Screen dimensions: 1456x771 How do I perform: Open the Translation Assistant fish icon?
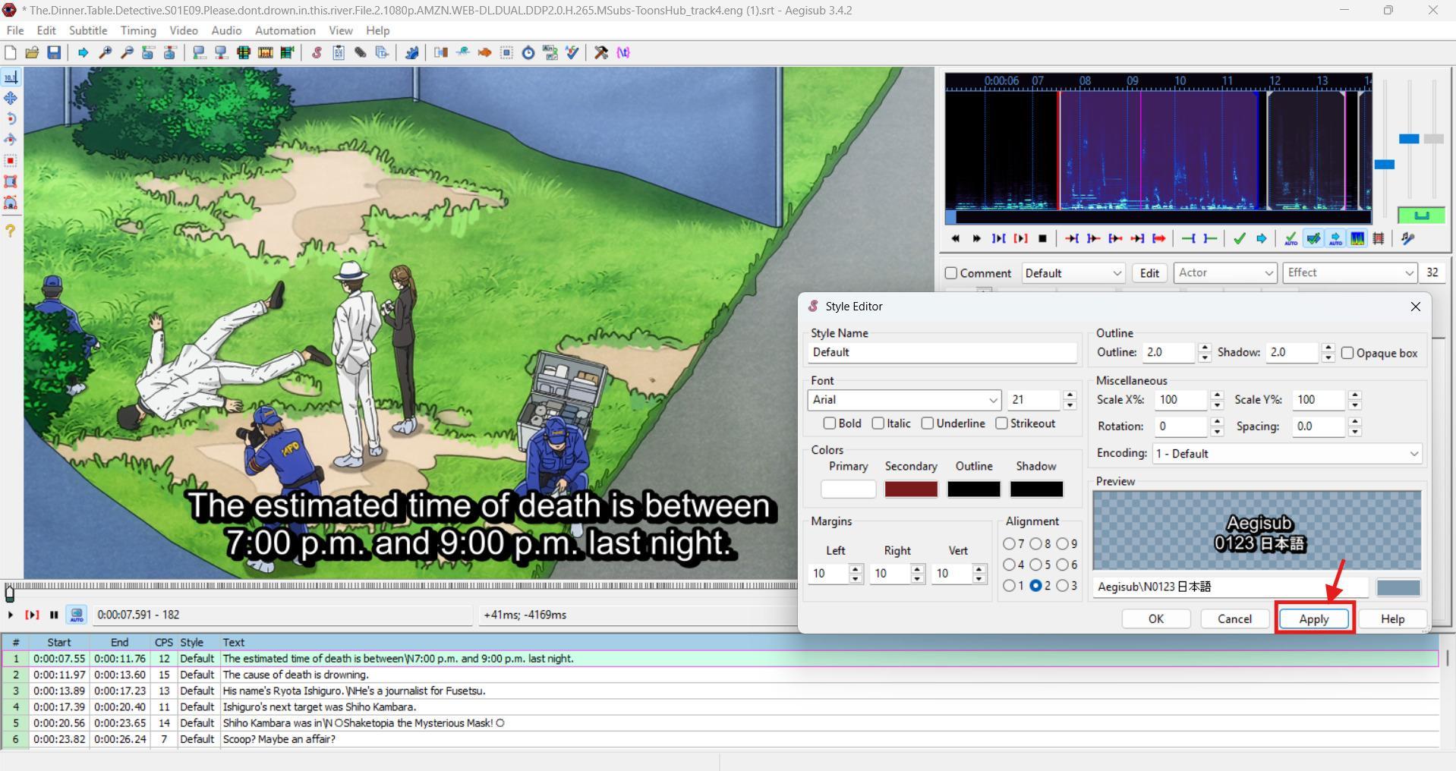(x=484, y=52)
